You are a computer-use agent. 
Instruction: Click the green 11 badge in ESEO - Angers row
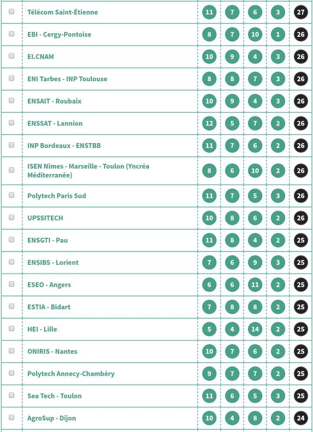[x=255, y=285]
